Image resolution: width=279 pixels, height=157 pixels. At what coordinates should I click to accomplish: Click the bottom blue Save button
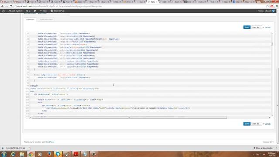[x=247, y=124]
